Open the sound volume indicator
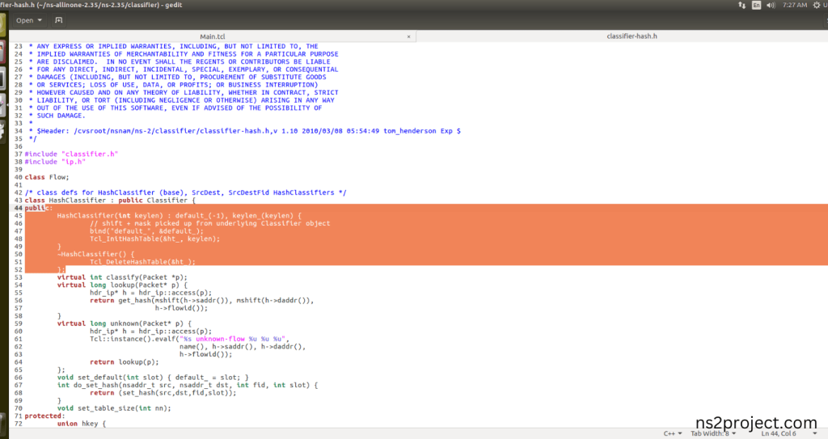 pos(771,5)
